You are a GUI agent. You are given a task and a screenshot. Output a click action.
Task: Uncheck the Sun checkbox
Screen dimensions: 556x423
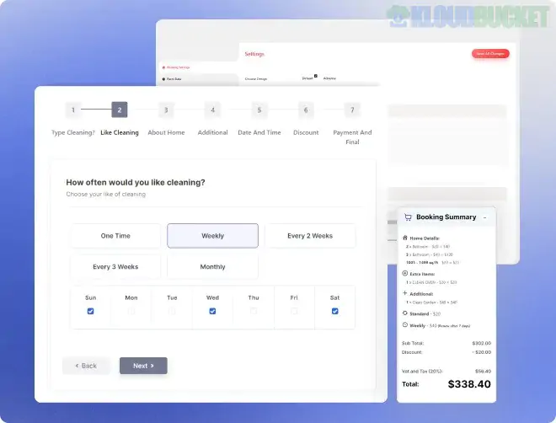pos(90,311)
